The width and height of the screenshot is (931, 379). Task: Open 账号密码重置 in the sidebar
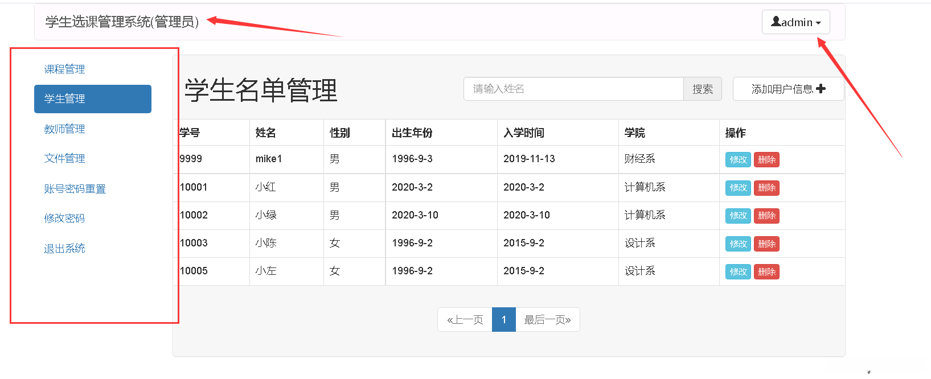point(75,189)
